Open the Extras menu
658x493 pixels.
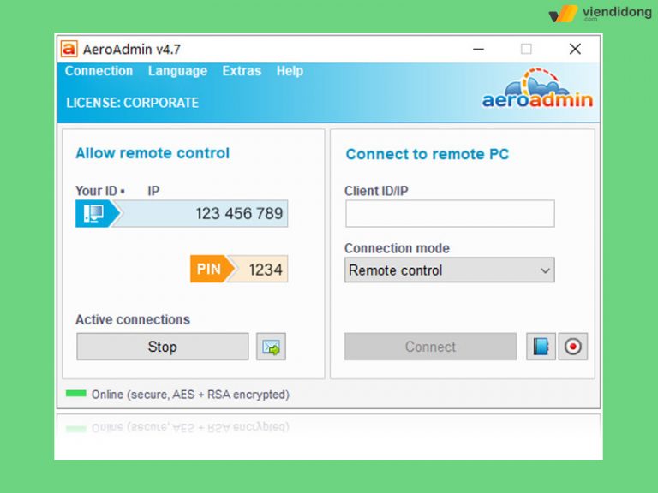point(242,71)
